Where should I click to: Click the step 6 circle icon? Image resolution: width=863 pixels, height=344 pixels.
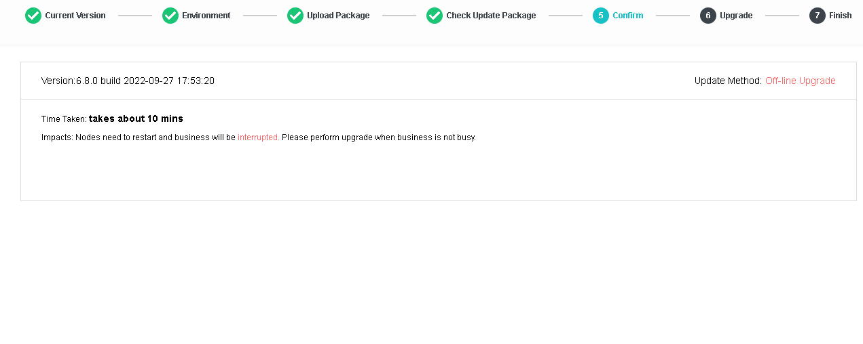pos(708,16)
